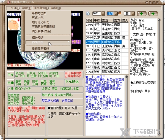This screenshot has width=165, height=140.
Task: Select the 03-05 甲寅 hour row
Action: coord(107,33)
